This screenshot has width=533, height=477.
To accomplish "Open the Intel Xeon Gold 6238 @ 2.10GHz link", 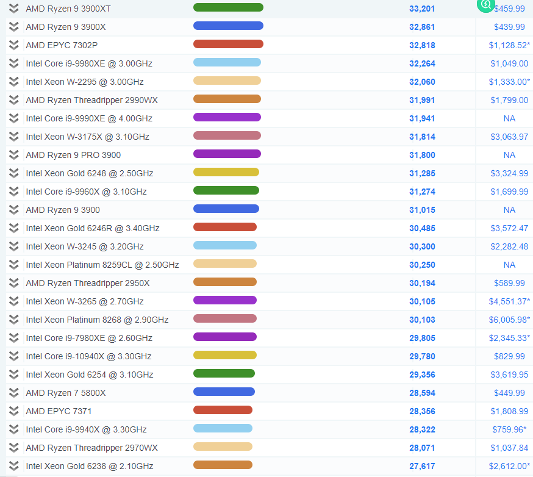I will click(x=90, y=466).
